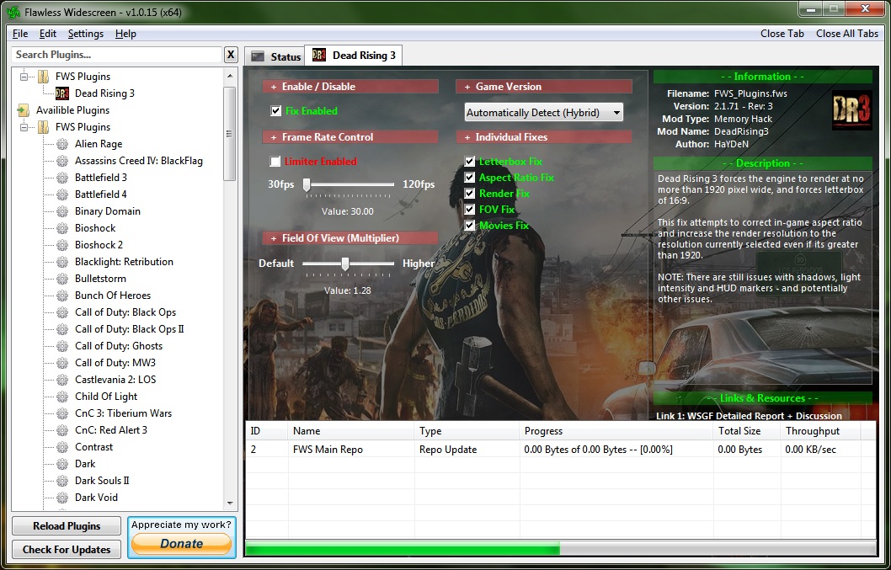Click the gear icon beside Child Of Light

62,397
